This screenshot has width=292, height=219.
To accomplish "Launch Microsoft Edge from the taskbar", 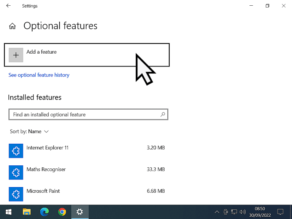I will pos(44,212).
